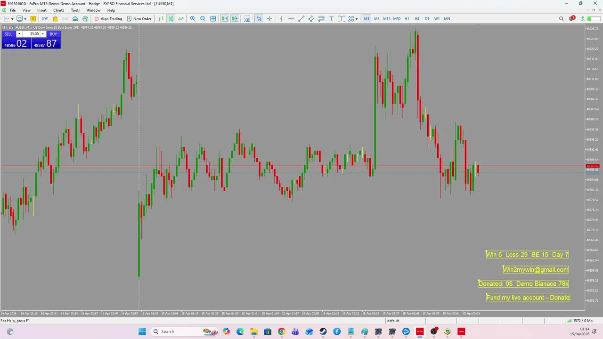Click status bar connection 1572 / 0 Mb
The width and height of the screenshot is (603, 339).
[x=579, y=321]
